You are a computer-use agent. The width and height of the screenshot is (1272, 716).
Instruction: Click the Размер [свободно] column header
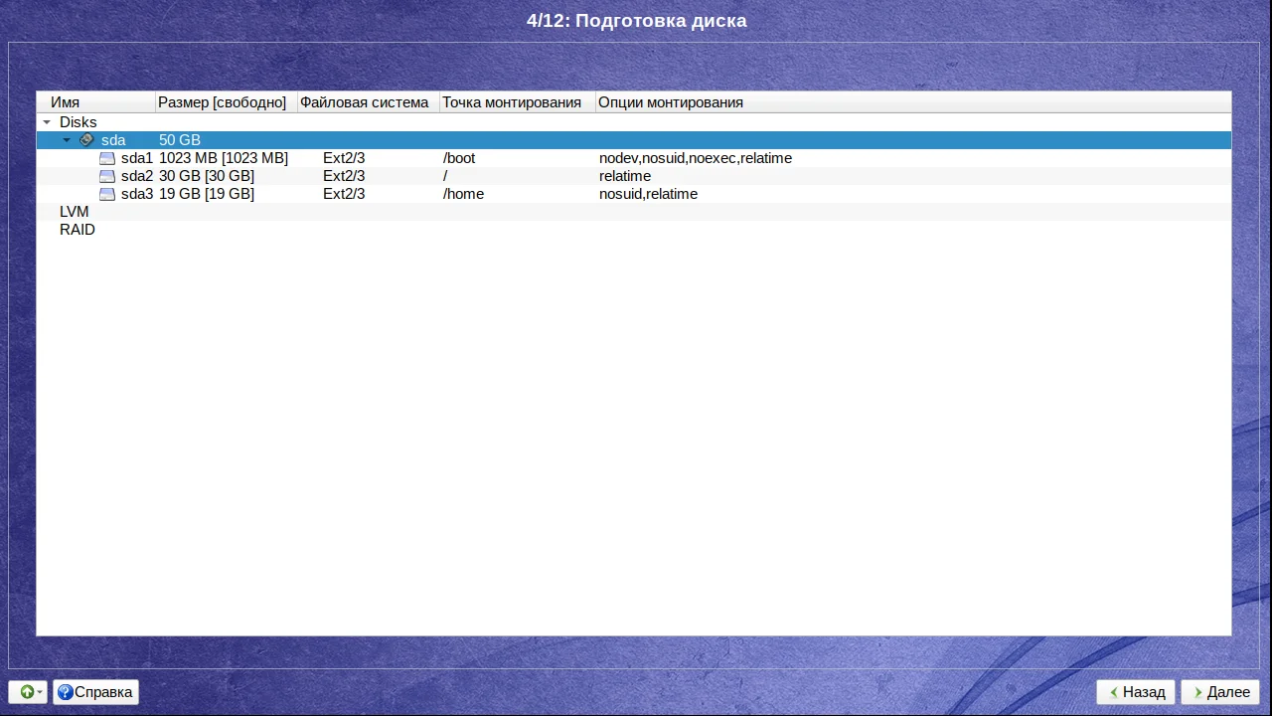(227, 102)
